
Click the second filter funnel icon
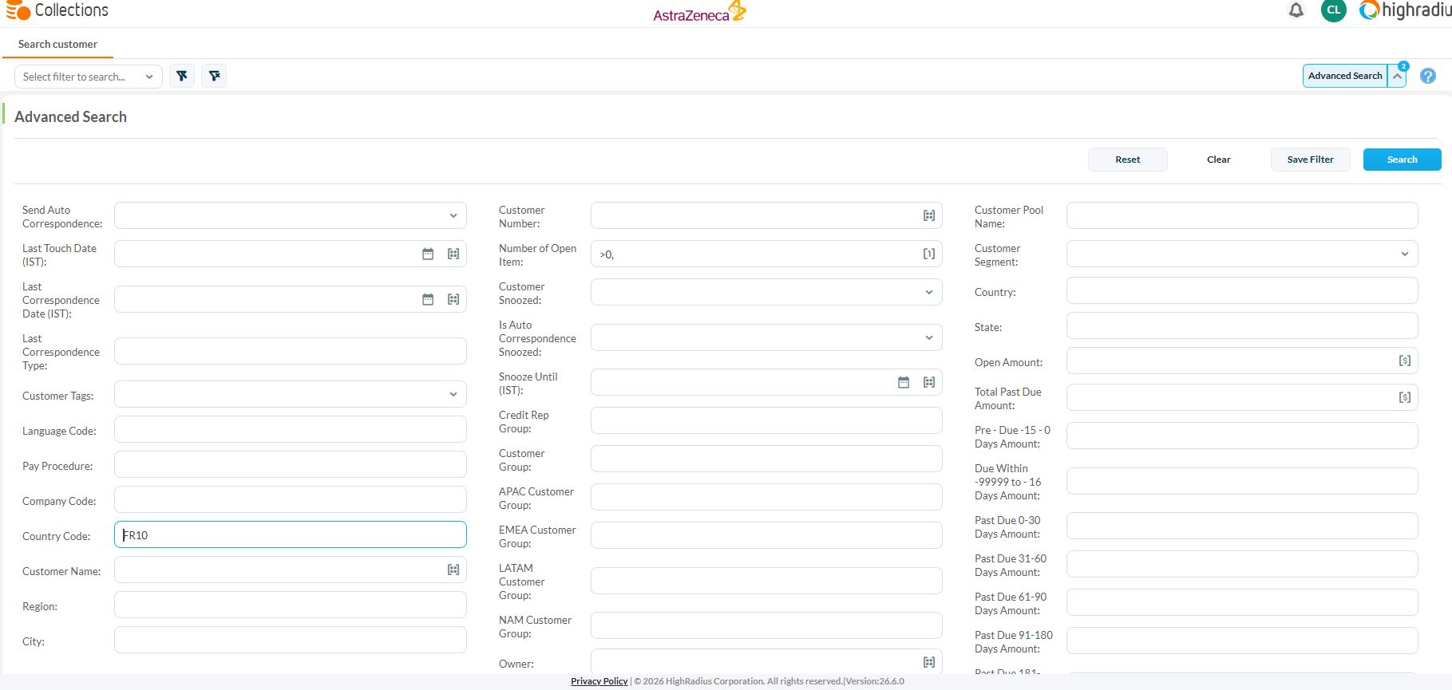tap(214, 76)
